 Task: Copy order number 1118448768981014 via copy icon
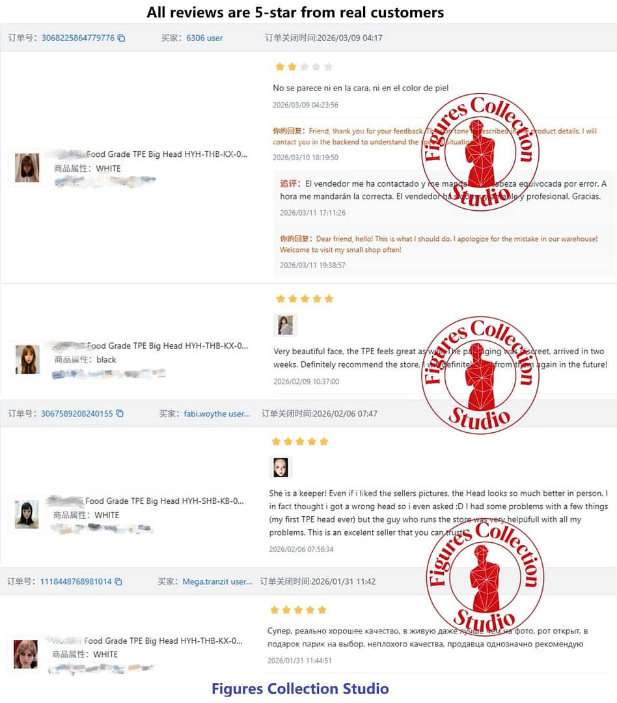point(118,581)
